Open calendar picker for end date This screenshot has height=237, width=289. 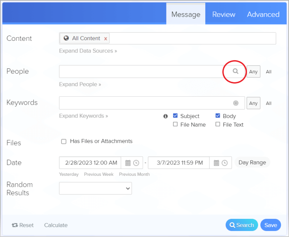coord(216,163)
